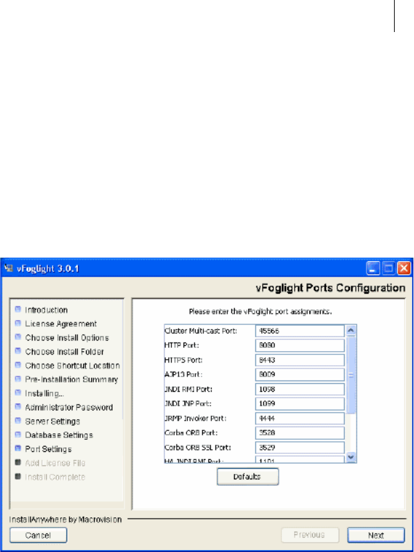The image size is (414, 552).
Task: Click the Choose Shortcut Location label
Action: coord(73,366)
